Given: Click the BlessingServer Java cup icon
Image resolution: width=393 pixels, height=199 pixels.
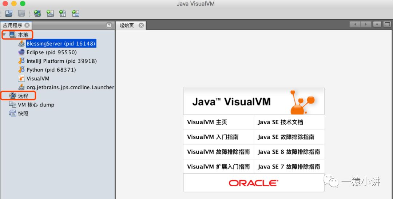Looking at the screenshot, I should tap(21, 43).
